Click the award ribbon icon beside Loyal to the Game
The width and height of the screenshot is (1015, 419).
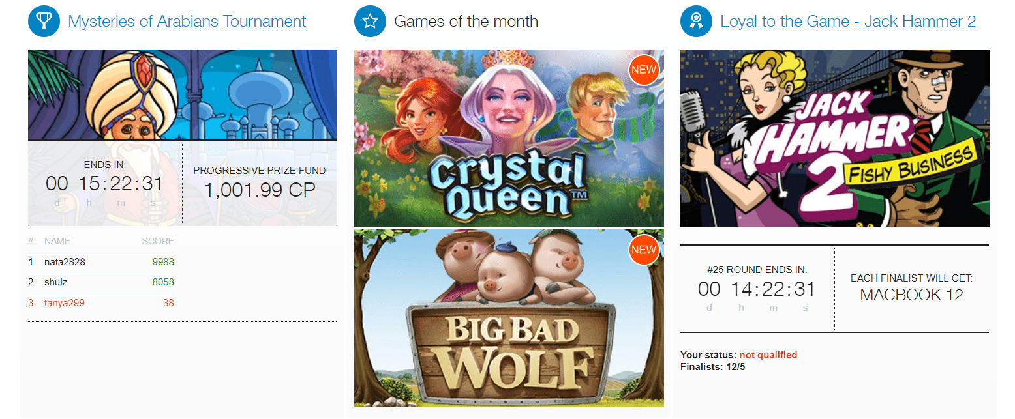pos(697,22)
